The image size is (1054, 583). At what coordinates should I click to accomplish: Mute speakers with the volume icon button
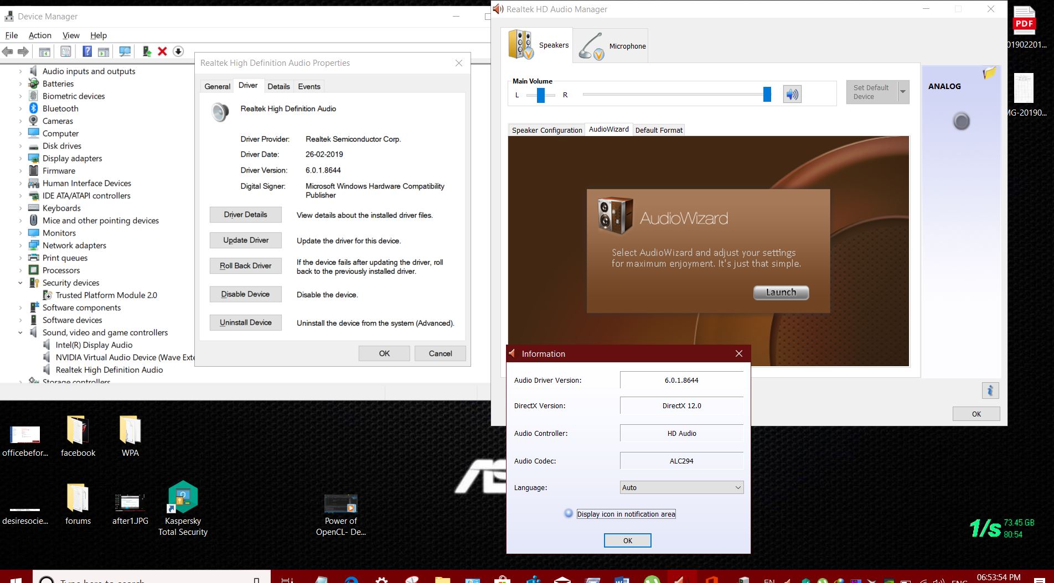point(792,95)
